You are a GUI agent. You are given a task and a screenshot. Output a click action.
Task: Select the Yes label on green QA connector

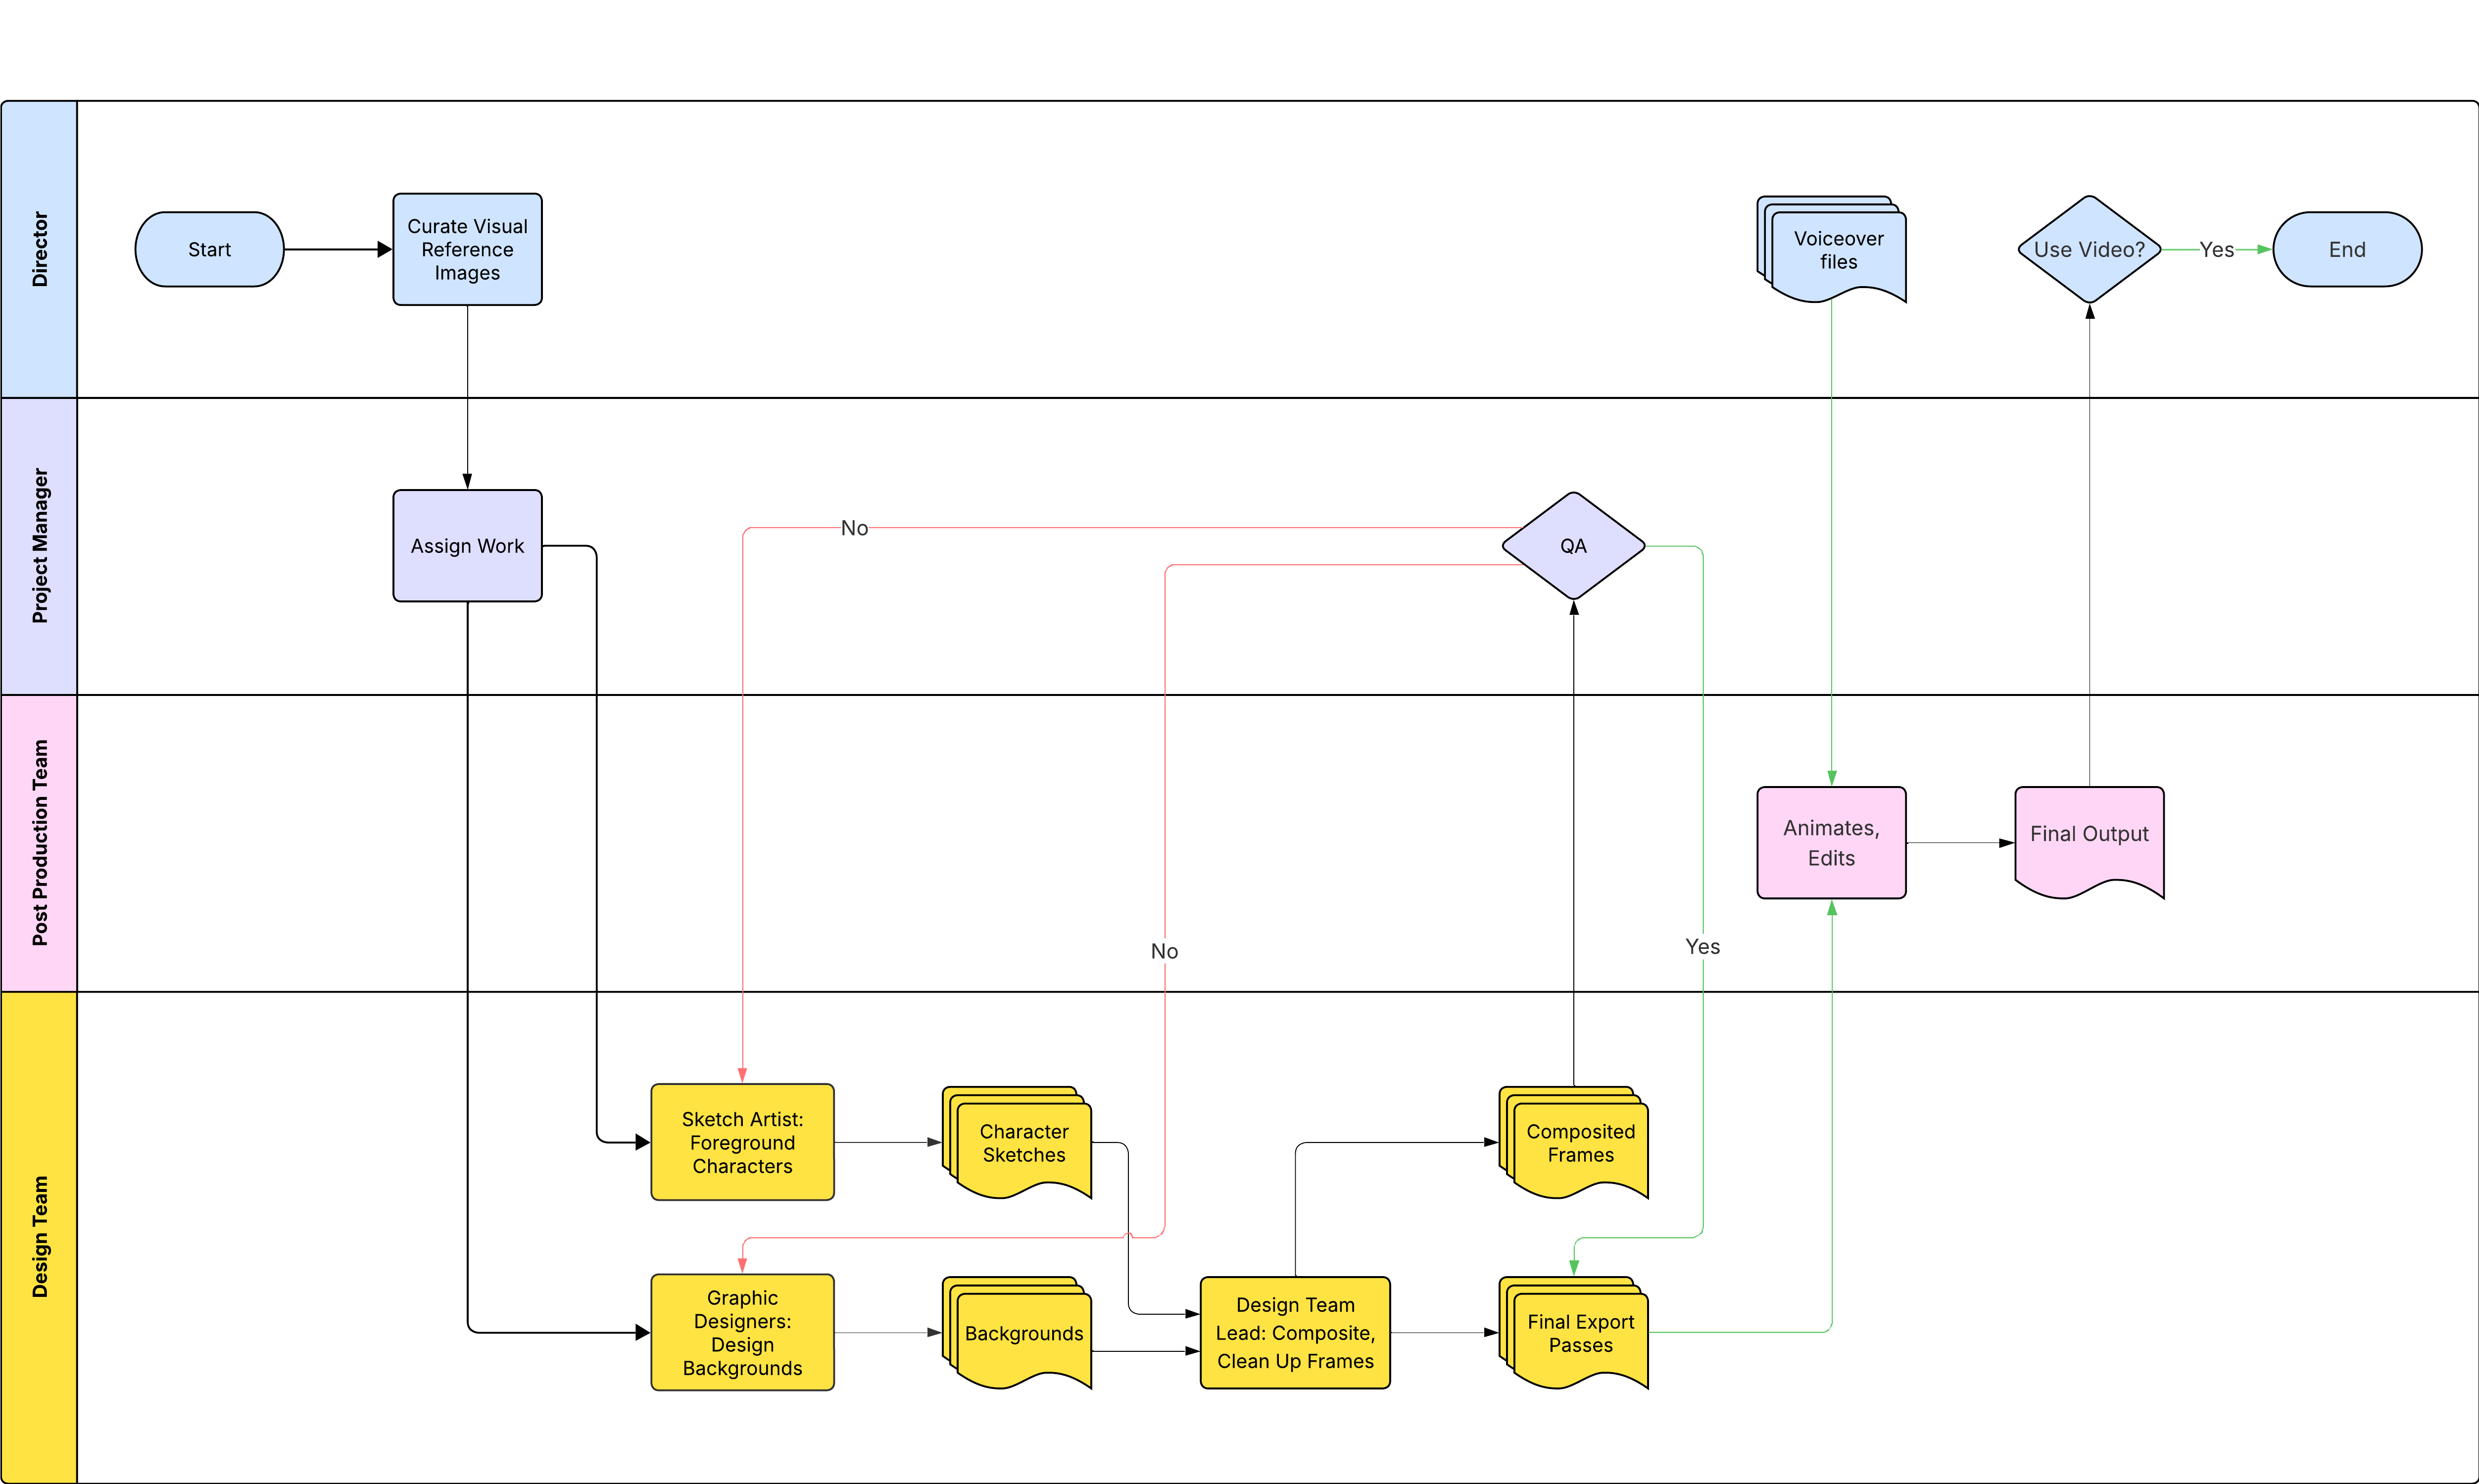(x=1702, y=946)
